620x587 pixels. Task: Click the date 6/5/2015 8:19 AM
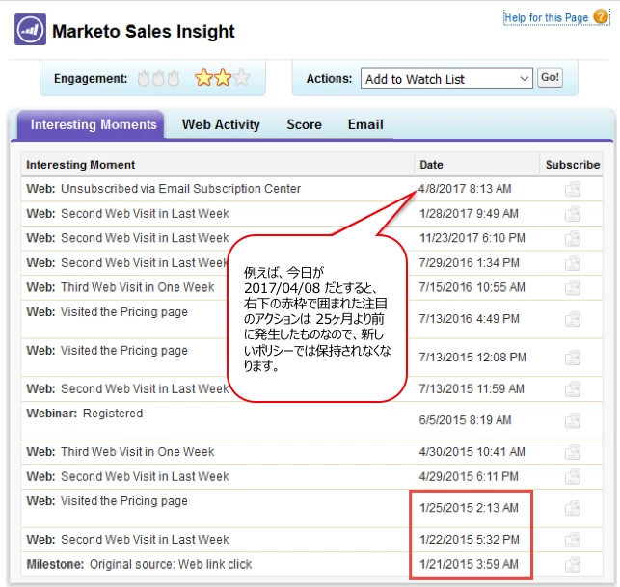coord(465,420)
